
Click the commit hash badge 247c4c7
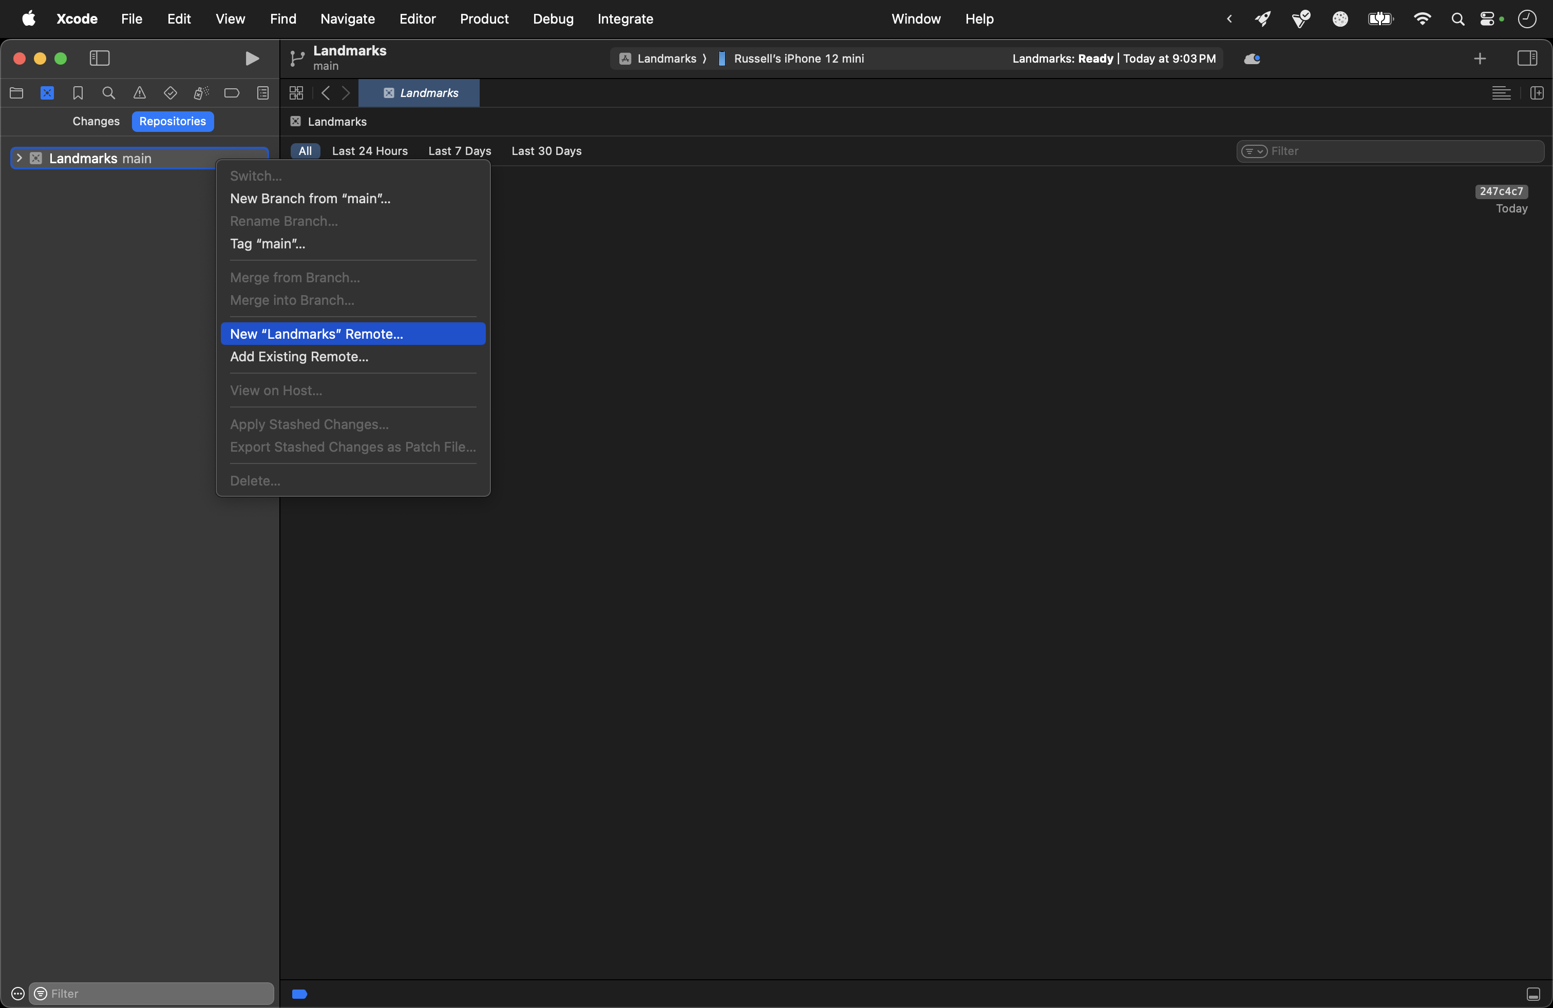point(1502,191)
